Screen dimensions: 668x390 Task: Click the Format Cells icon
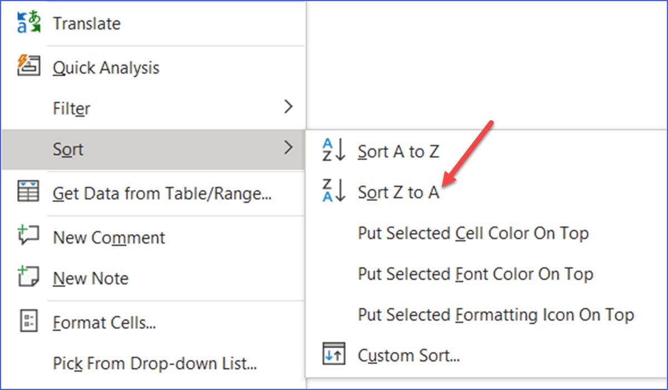[x=28, y=321]
